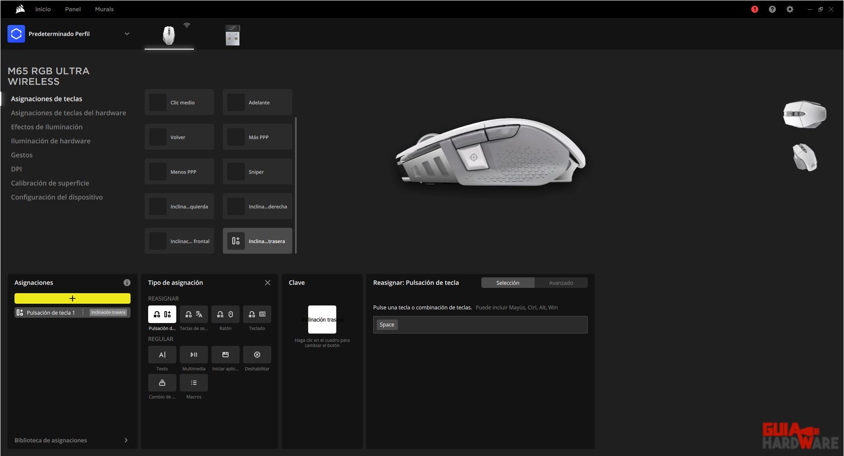The height and width of the screenshot is (456, 844).
Task: Open DPI section
Action: [16, 169]
